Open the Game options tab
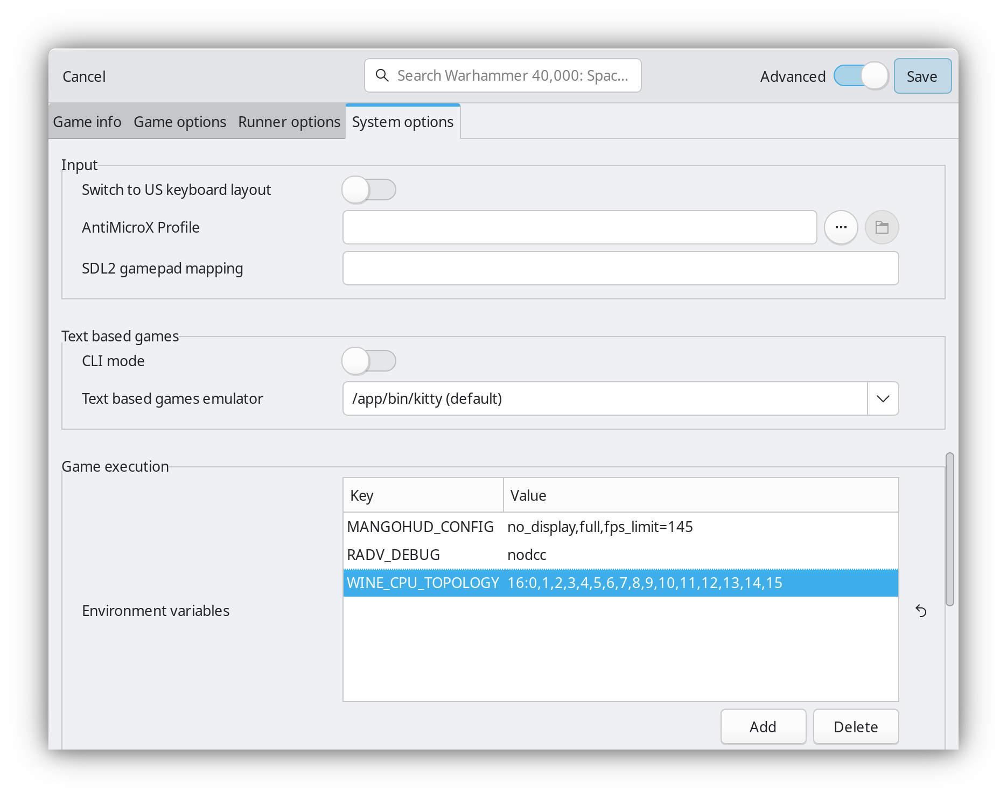 tap(180, 122)
